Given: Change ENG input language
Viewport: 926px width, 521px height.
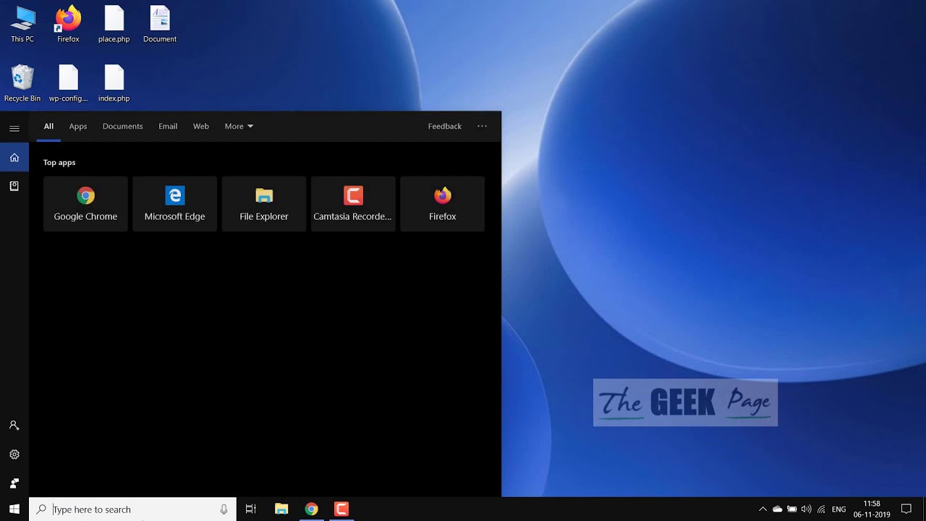Looking at the screenshot, I should 839,509.
